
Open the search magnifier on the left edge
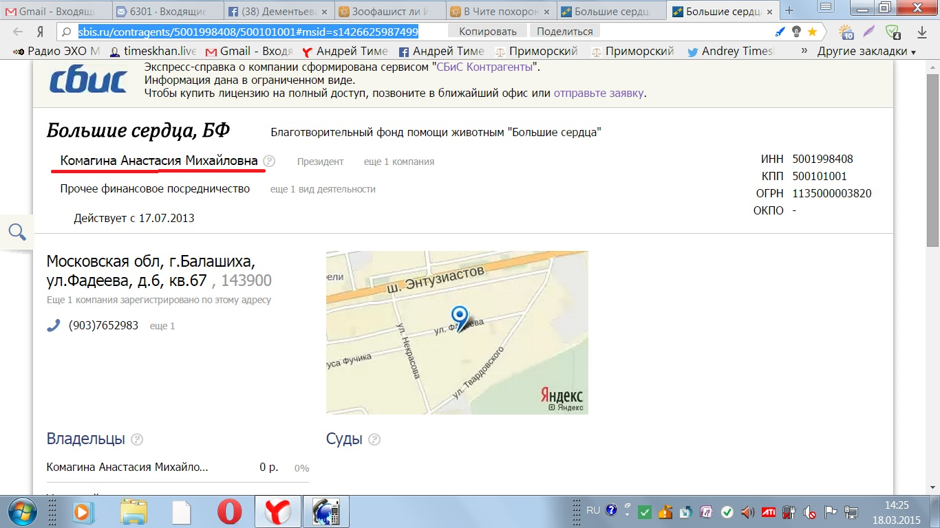pyautogui.click(x=17, y=232)
